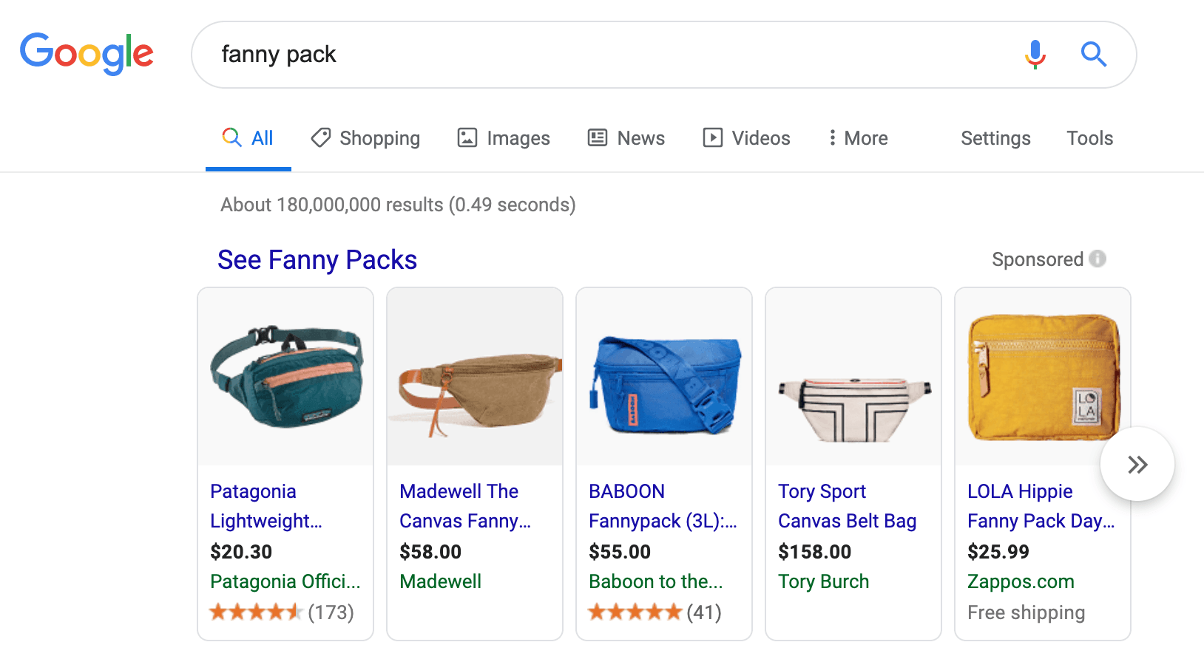
Task: Click the microphone voice search icon
Action: click(1035, 54)
